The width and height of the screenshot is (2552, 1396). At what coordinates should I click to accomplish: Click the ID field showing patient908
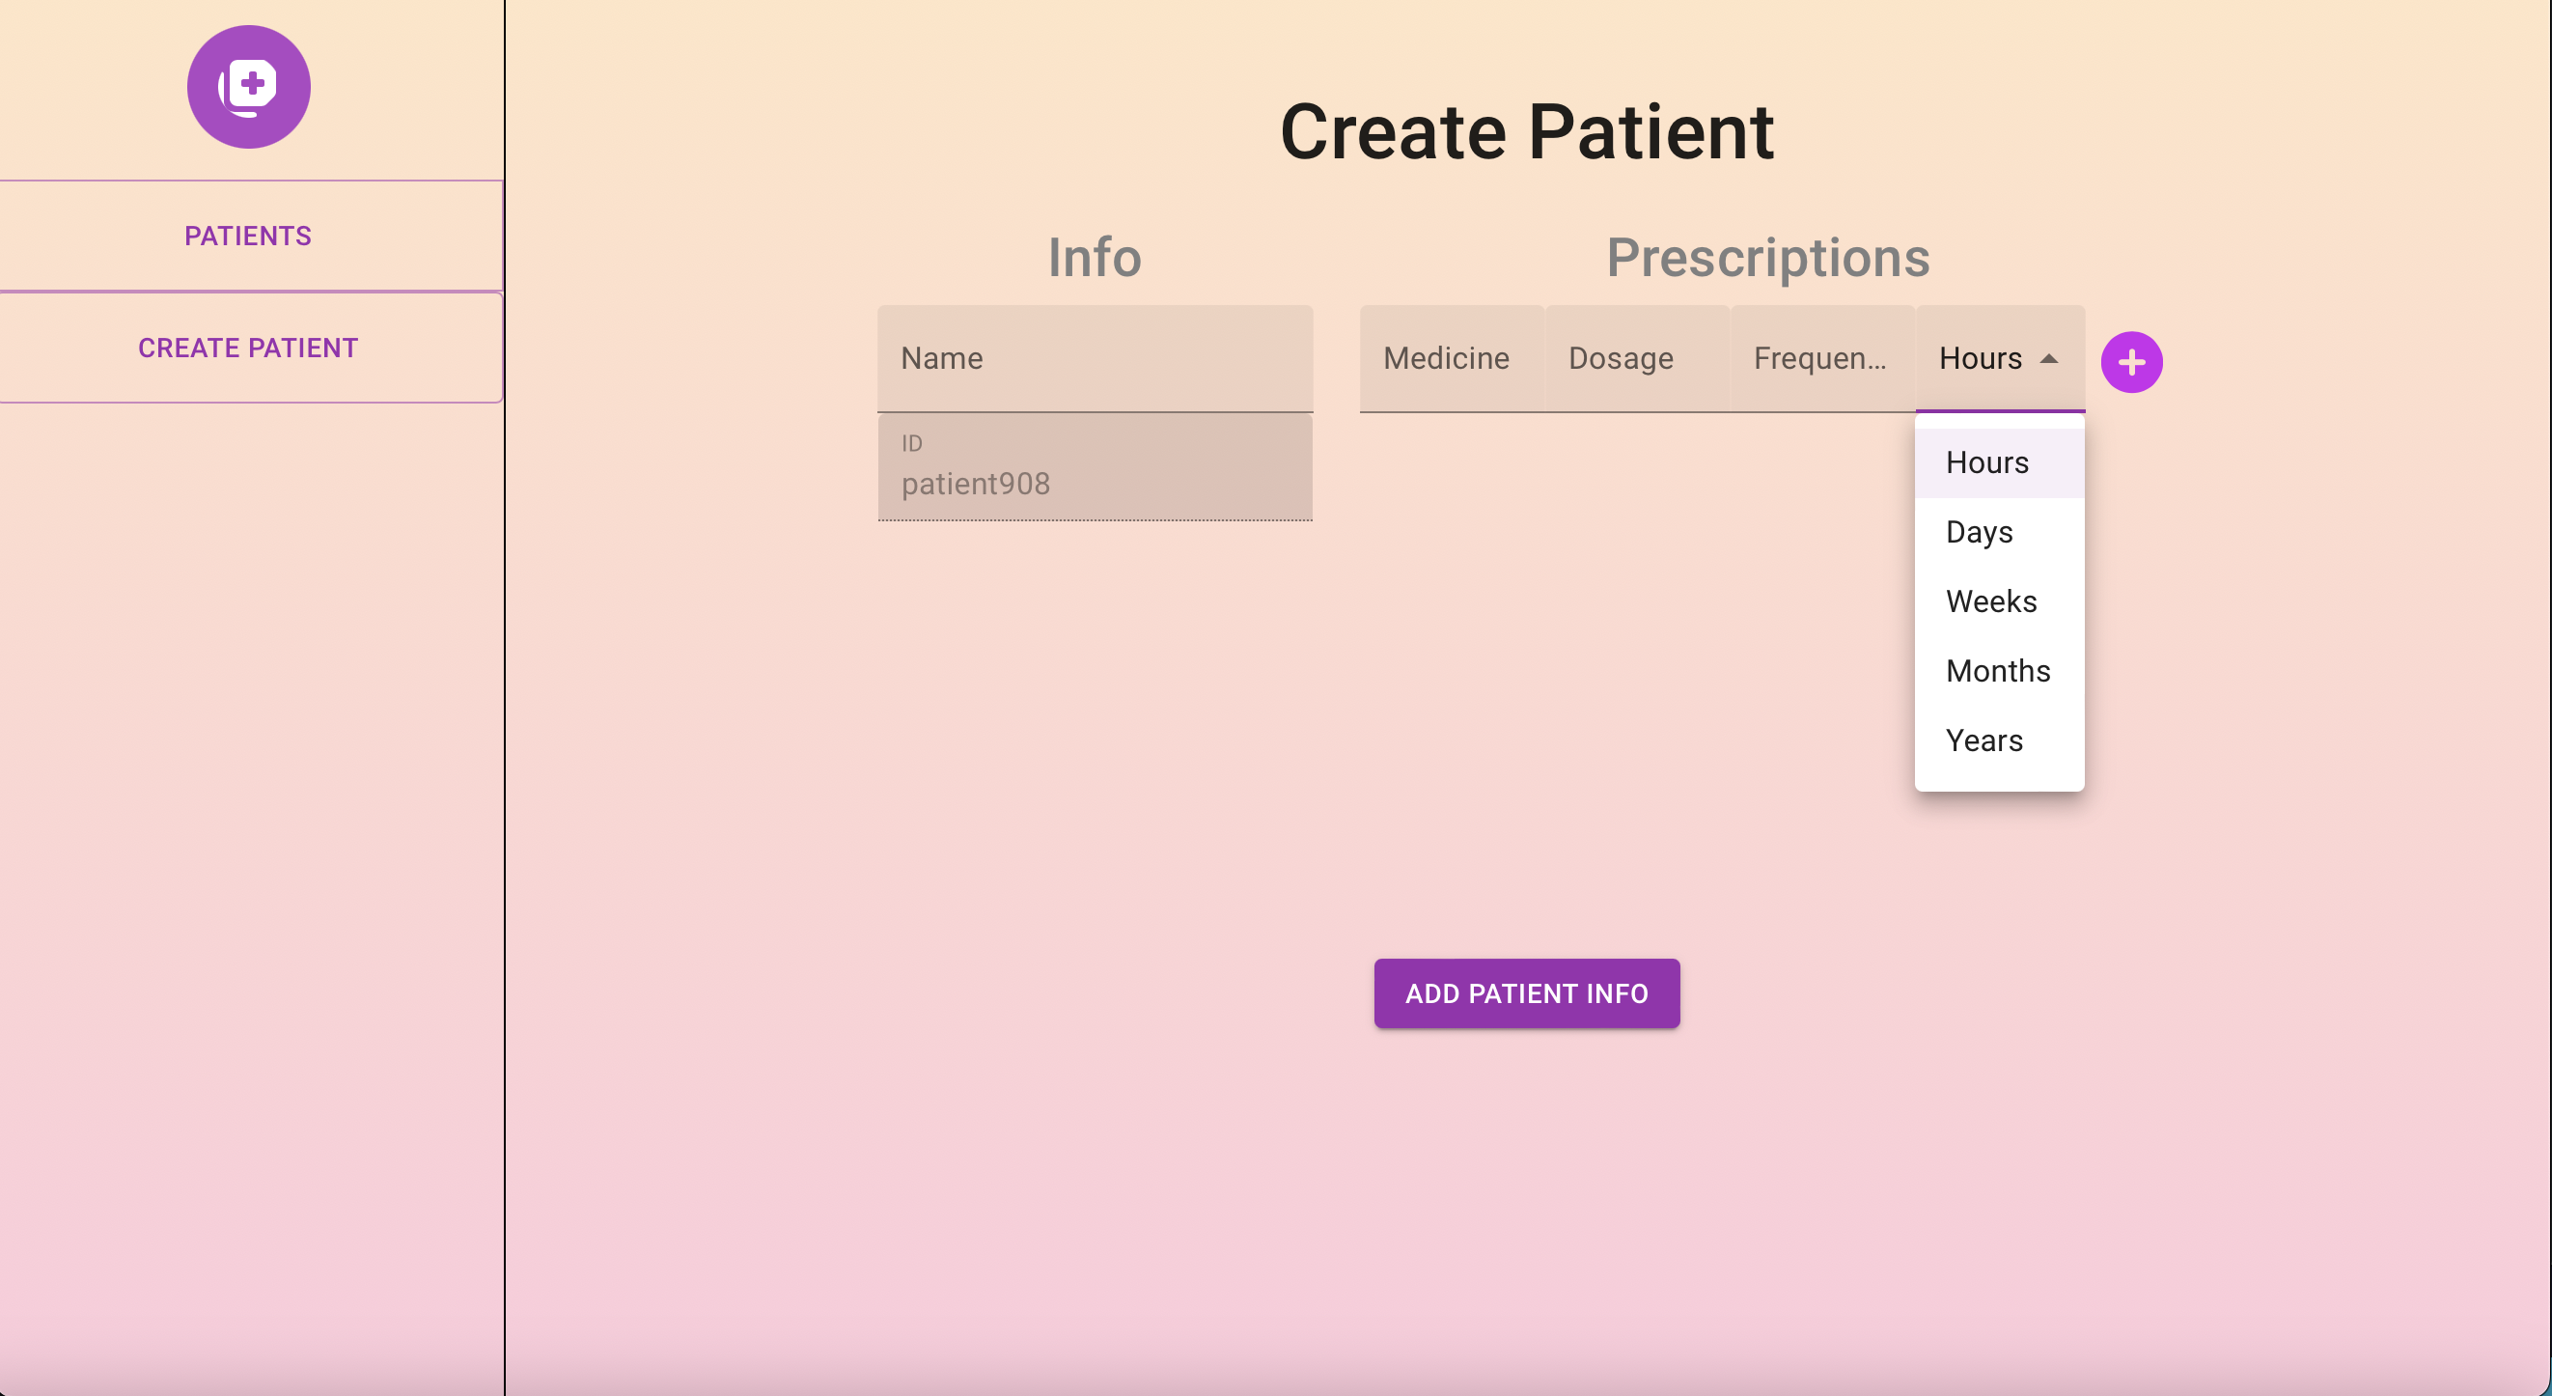click(x=1095, y=467)
